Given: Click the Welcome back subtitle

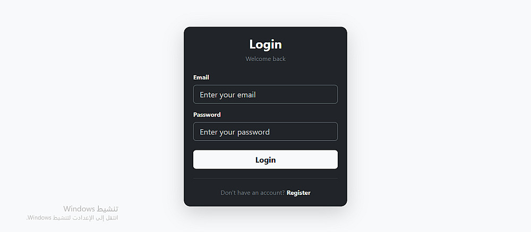Looking at the screenshot, I should tap(265, 59).
